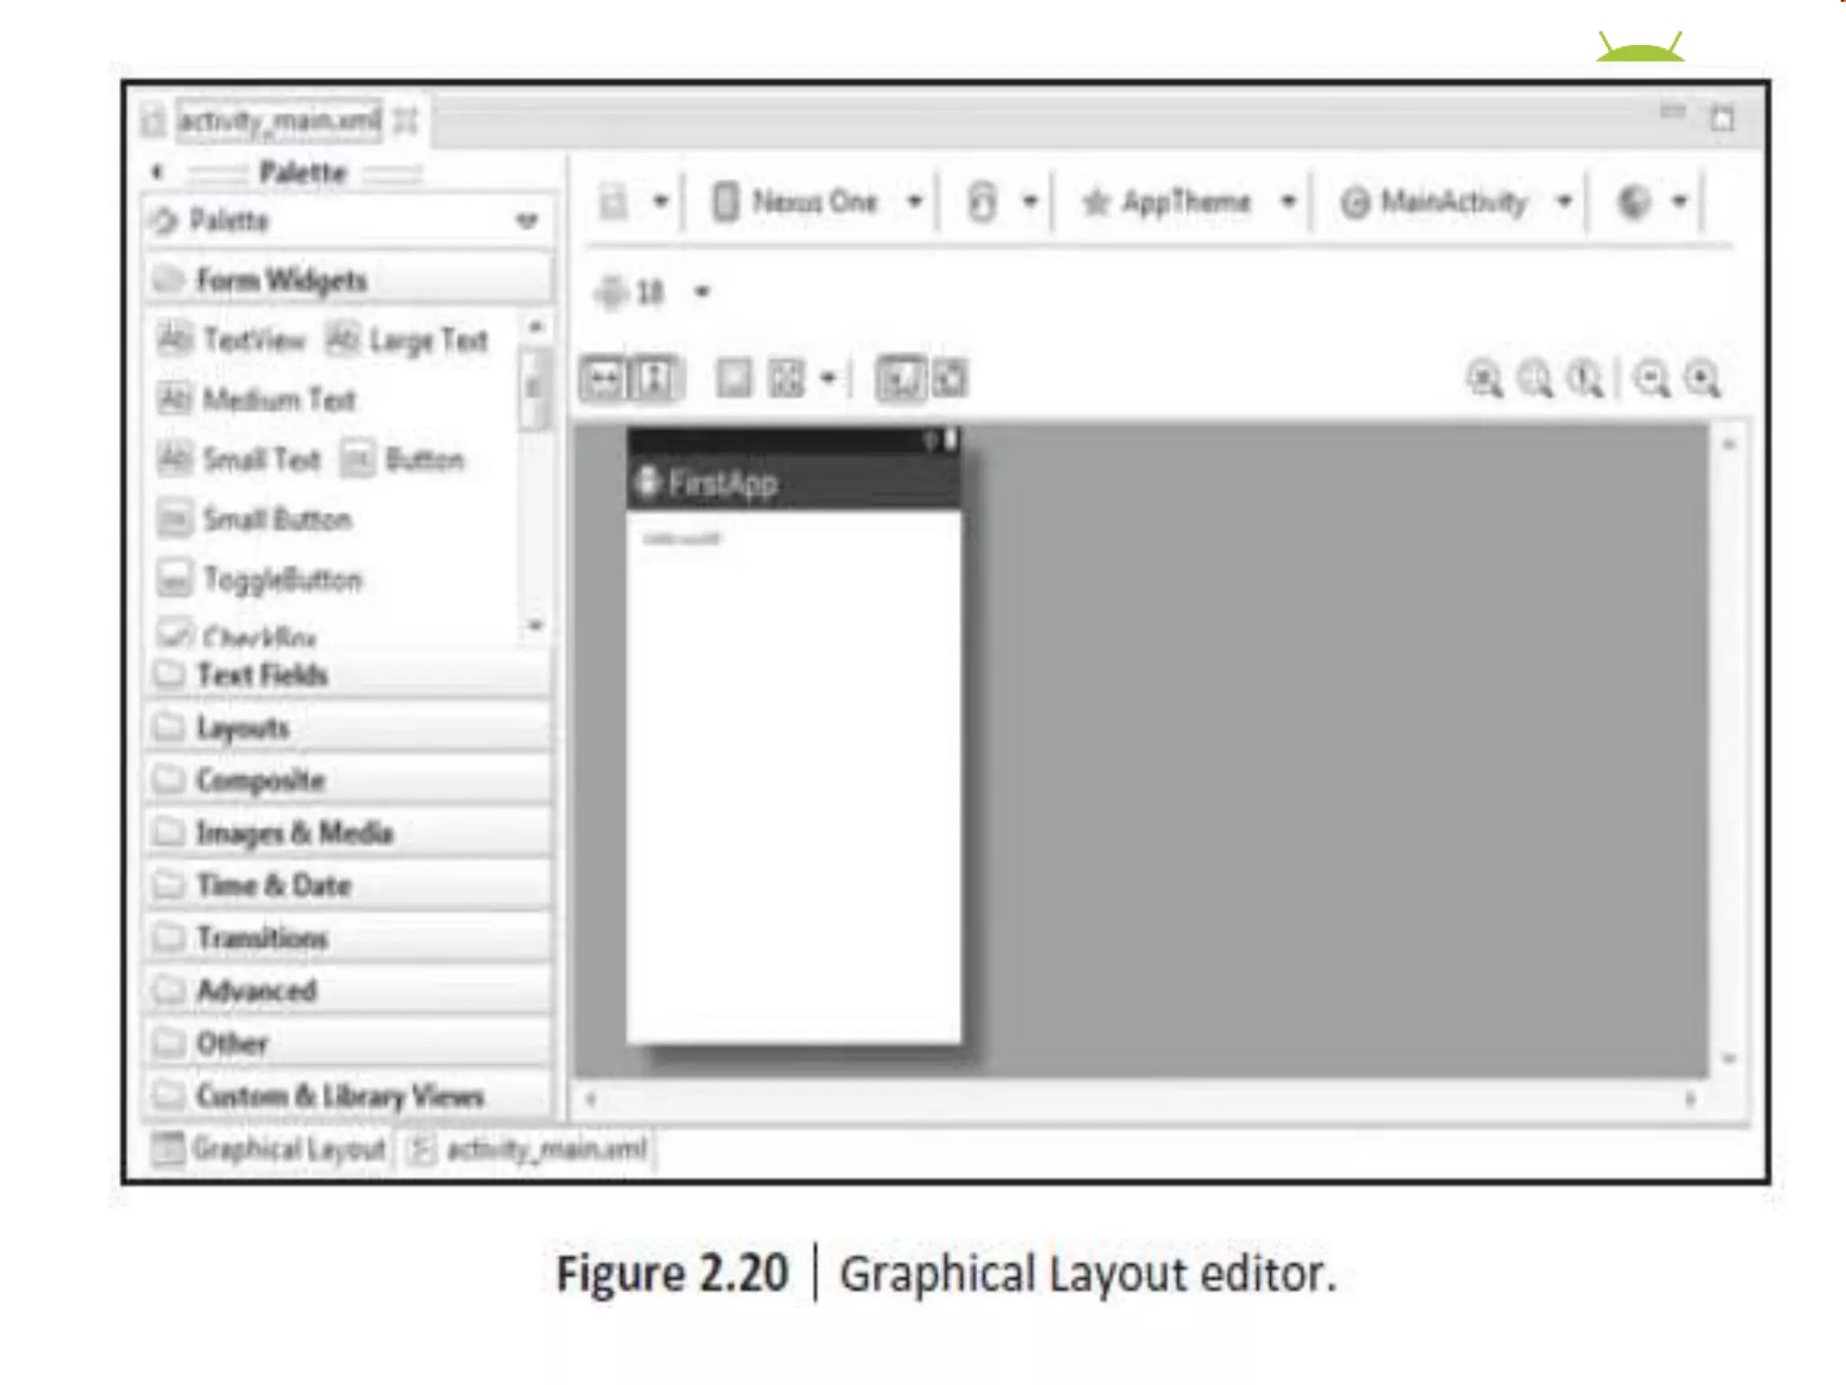Click the FirstApp title in device preview

[x=722, y=483]
